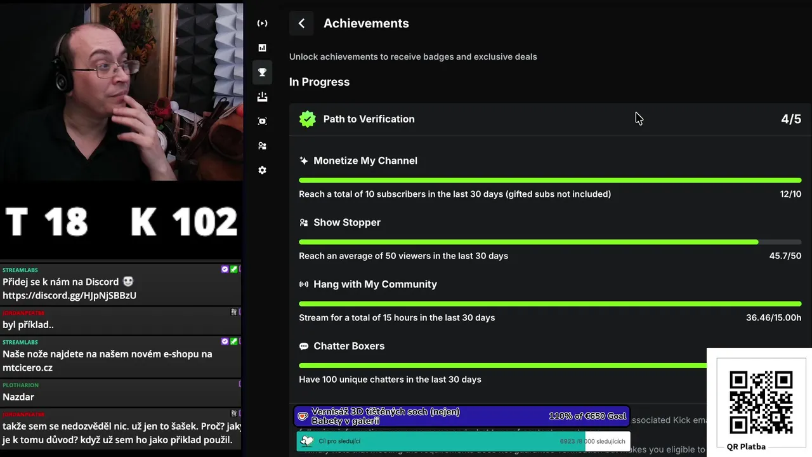The width and height of the screenshot is (812, 457).
Task: Click the Achievements page title
Action: [366, 23]
